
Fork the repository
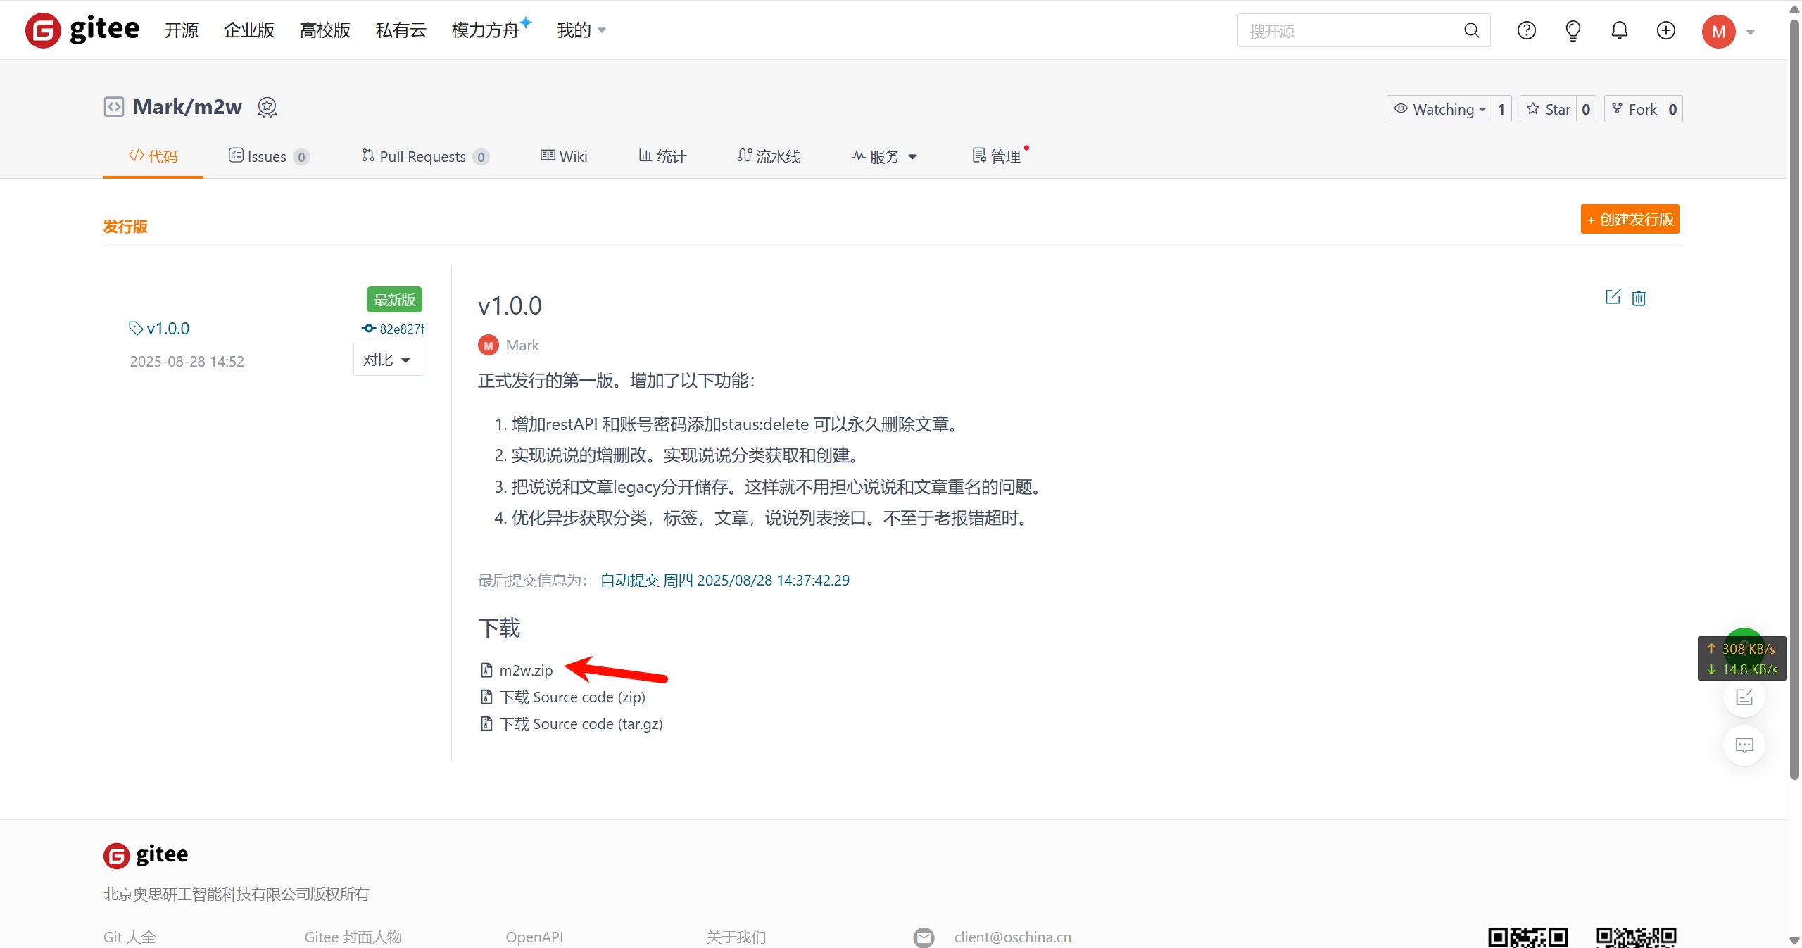point(1633,109)
